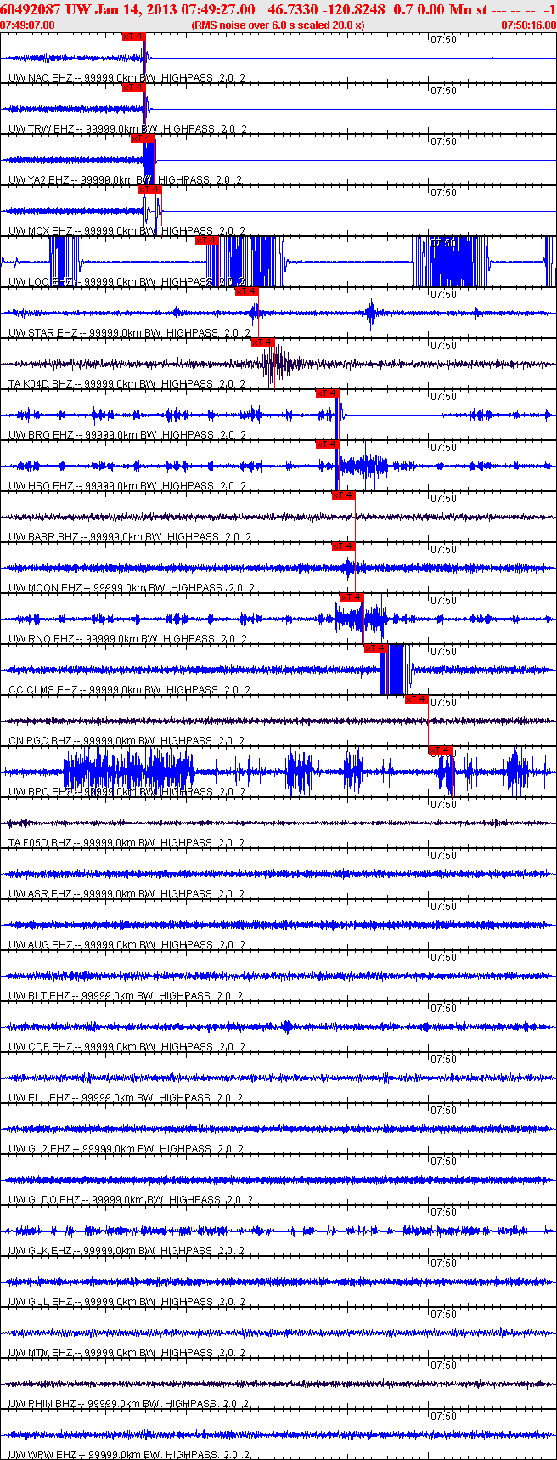Image resolution: width=557 pixels, height=1460 pixels.
Task: Click the red pick marker on NAC trace
Action: pyautogui.click(x=134, y=37)
